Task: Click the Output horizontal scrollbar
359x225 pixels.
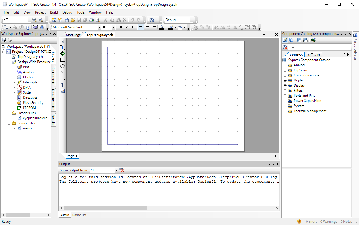Action: click(169, 208)
